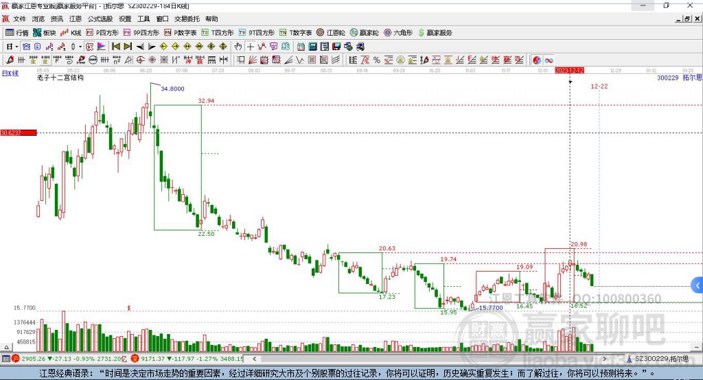Click the black left arrow icon
This screenshot has width=703, height=380.
coord(140,47)
